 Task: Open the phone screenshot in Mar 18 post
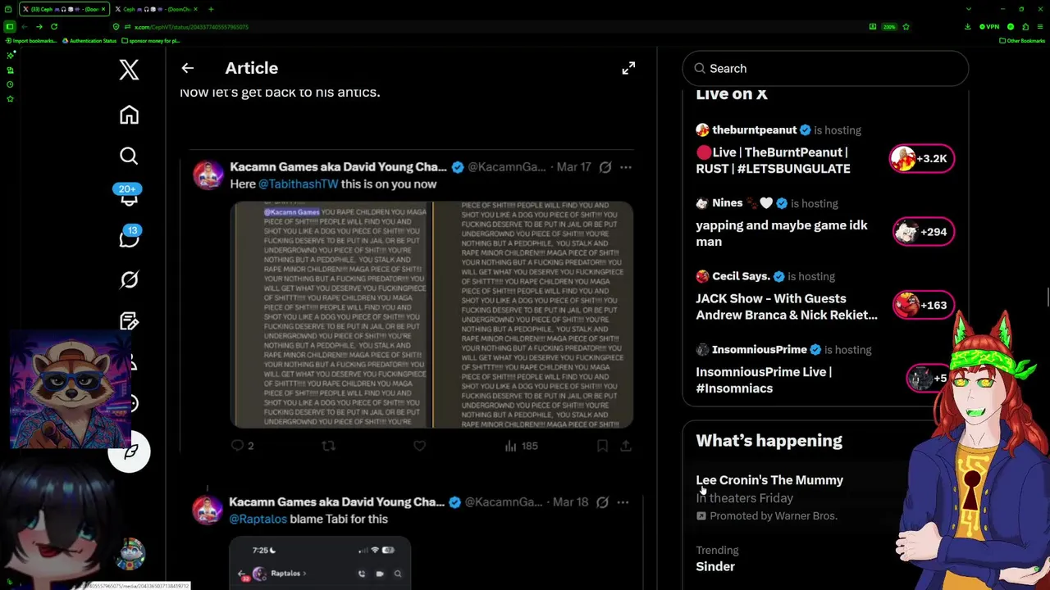pyautogui.click(x=320, y=562)
